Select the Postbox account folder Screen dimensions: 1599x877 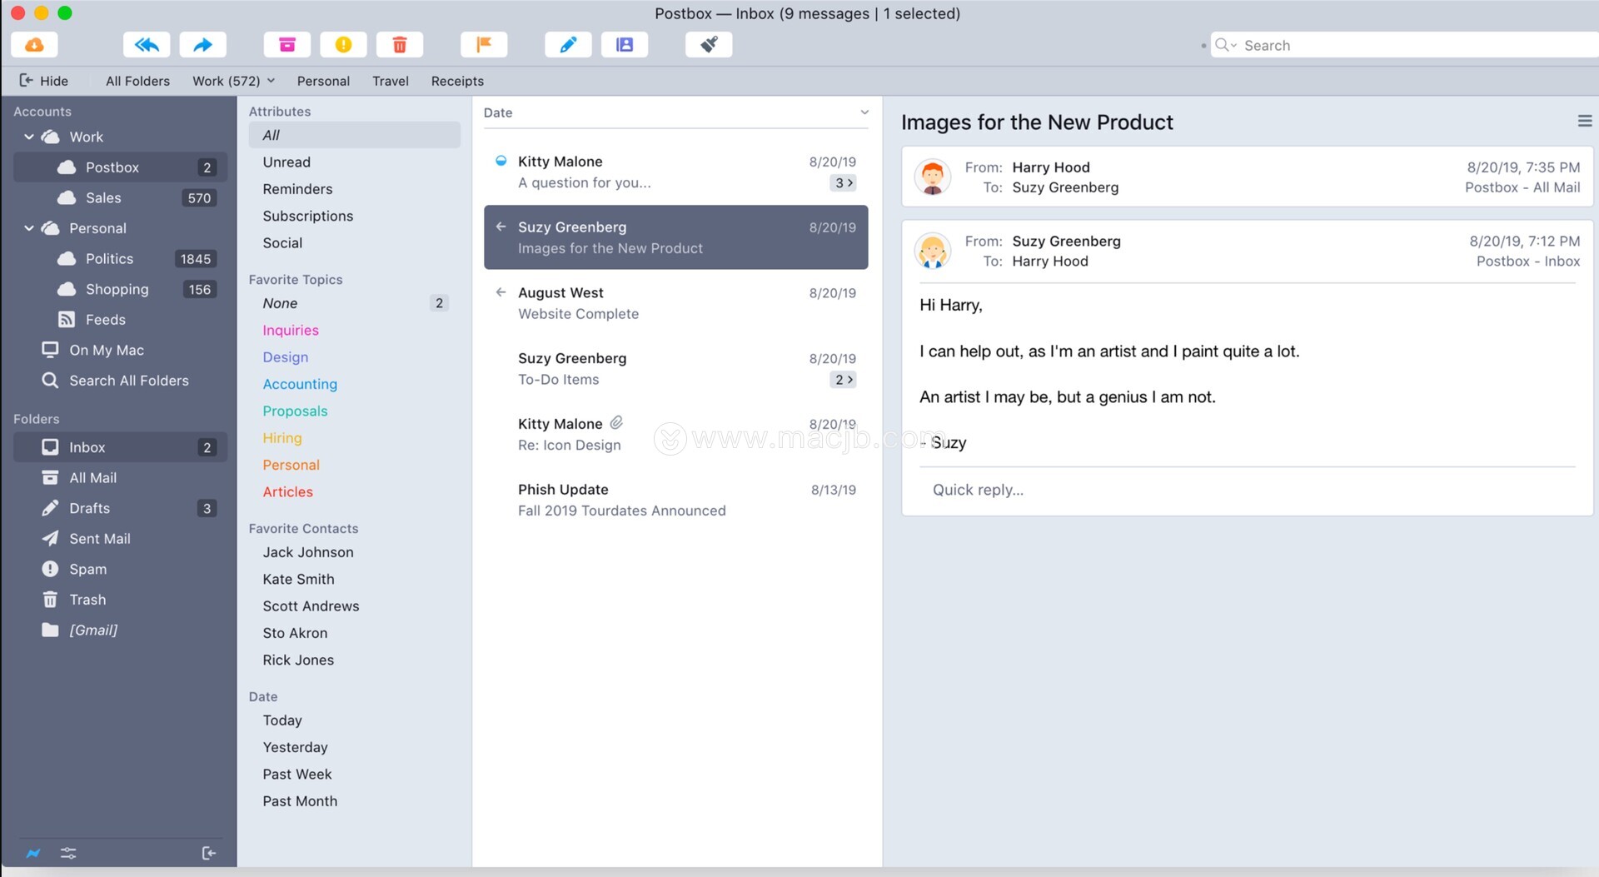click(120, 167)
